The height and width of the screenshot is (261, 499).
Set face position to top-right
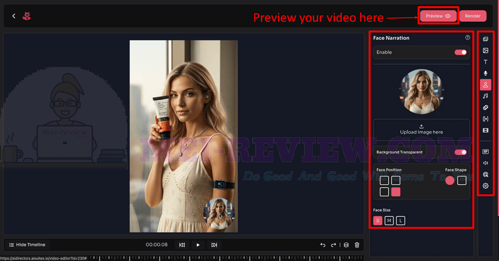click(396, 180)
